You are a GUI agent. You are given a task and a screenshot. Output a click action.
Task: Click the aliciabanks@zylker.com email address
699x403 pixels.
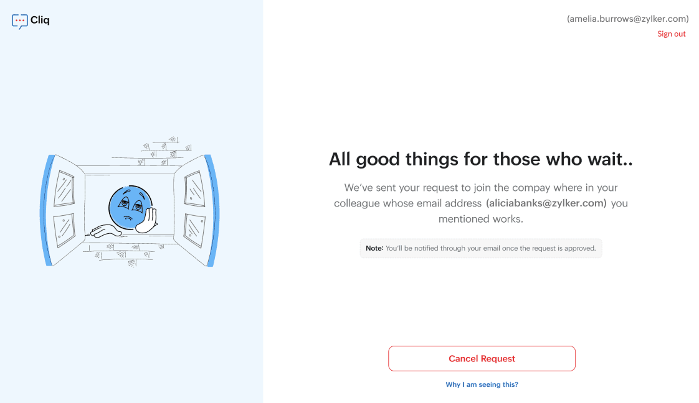tap(546, 203)
